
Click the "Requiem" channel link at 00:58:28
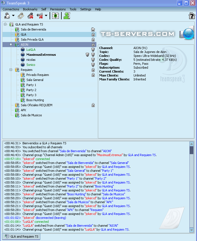pos(97,210)
